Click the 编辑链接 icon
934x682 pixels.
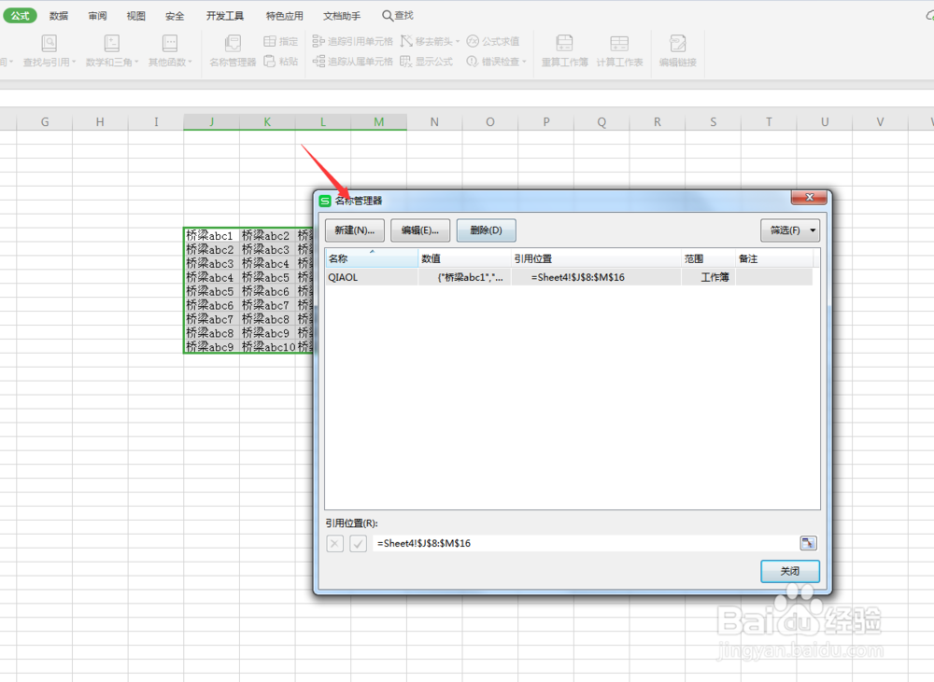click(677, 44)
